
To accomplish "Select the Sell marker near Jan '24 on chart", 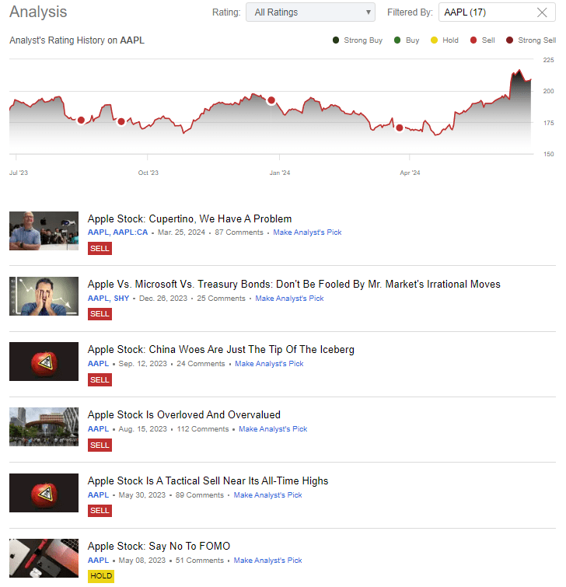I will pyautogui.click(x=271, y=100).
